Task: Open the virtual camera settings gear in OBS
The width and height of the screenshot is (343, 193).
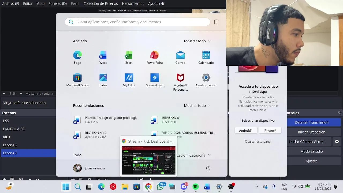Action: point(337,142)
